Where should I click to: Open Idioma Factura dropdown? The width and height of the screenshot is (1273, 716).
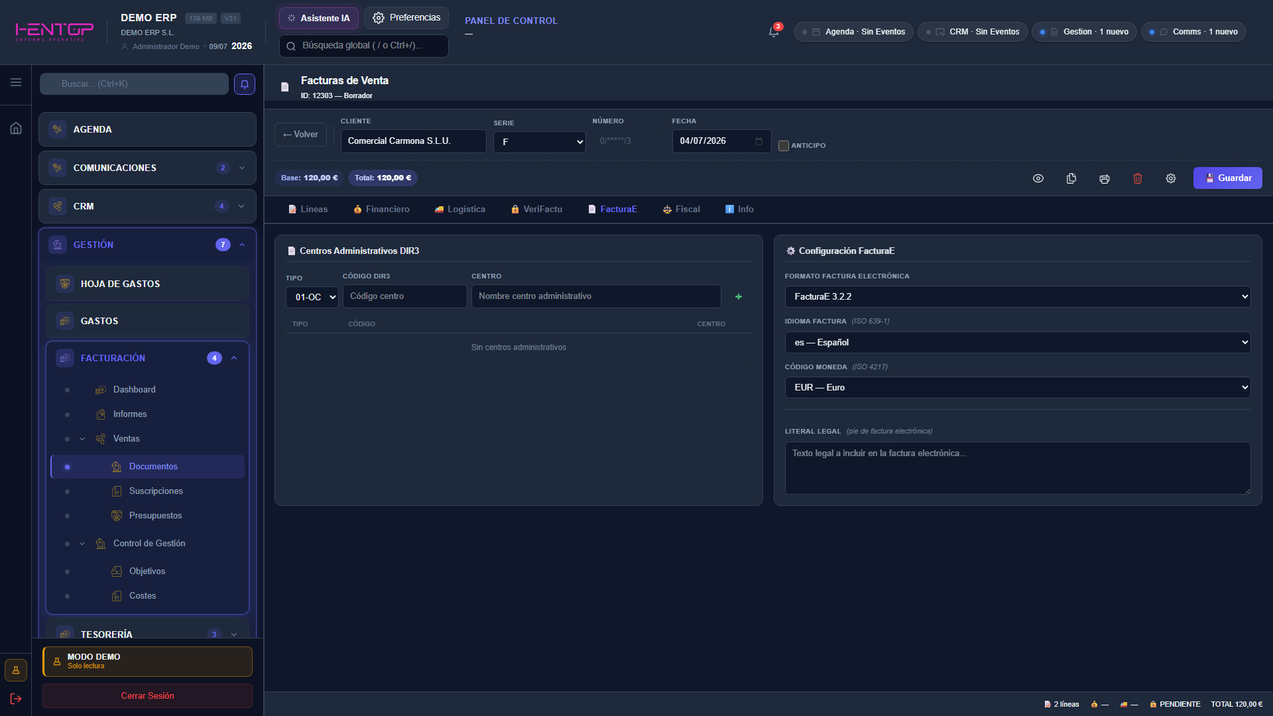tap(1018, 343)
